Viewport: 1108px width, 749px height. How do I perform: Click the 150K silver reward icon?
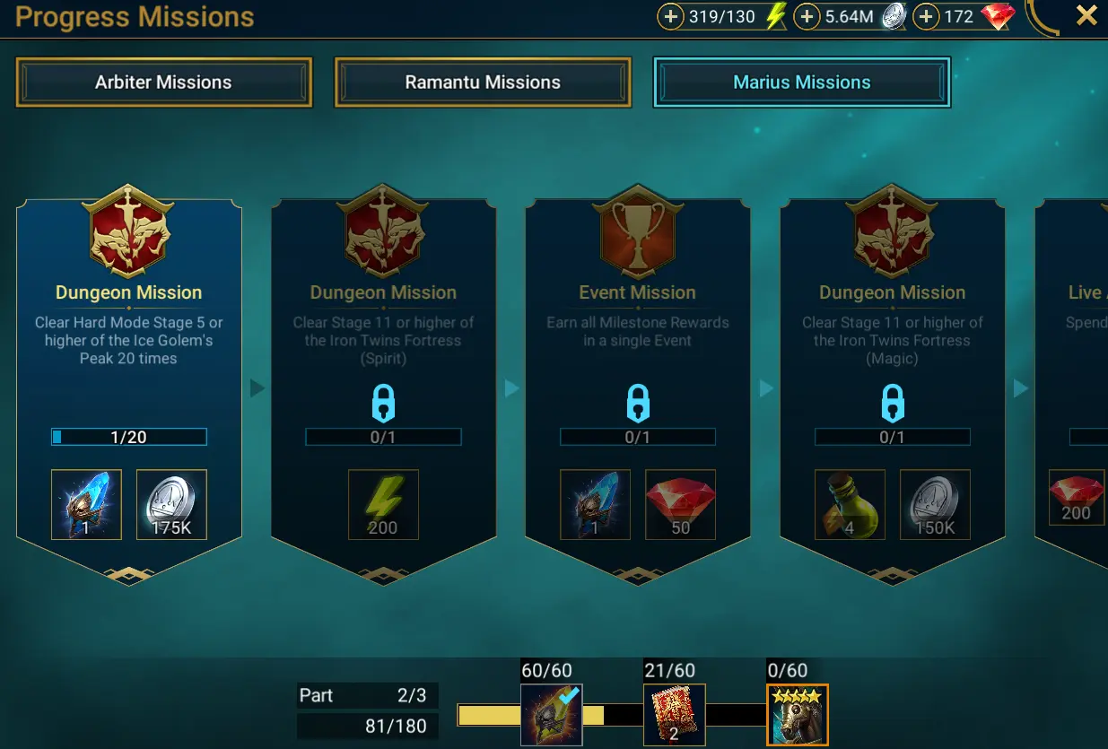[935, 504]
